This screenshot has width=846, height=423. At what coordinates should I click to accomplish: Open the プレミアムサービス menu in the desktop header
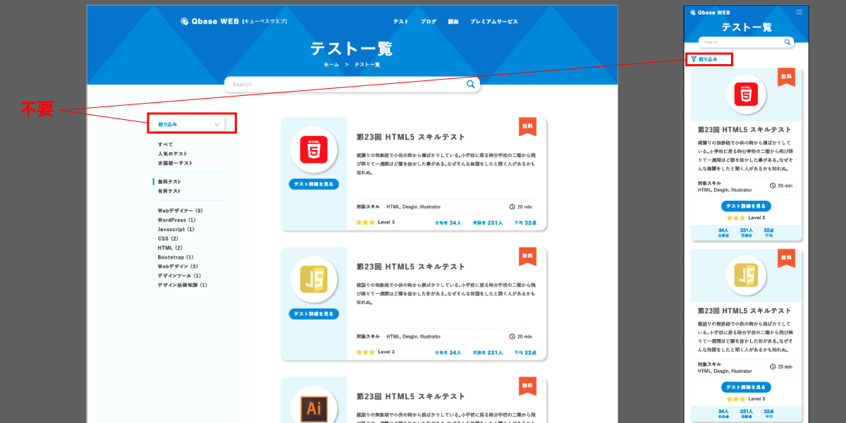click(494, 22)
